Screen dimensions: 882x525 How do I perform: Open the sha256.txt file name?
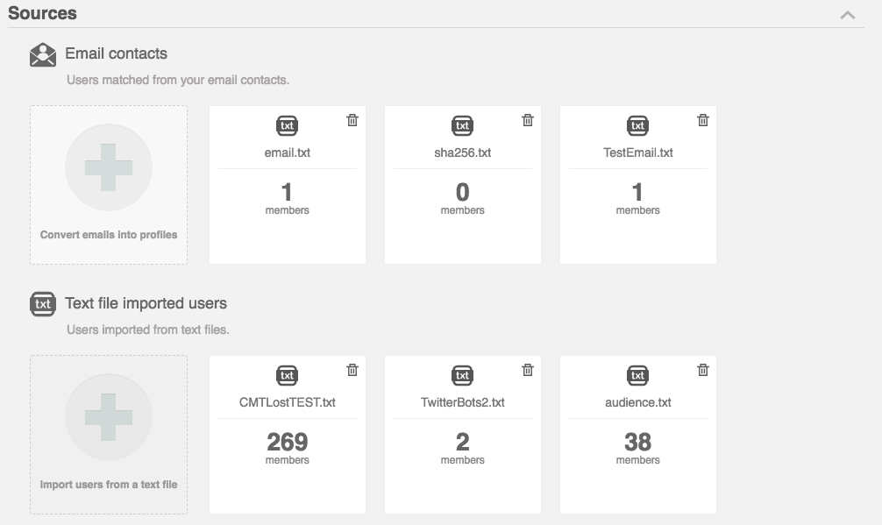coord(462,153)
